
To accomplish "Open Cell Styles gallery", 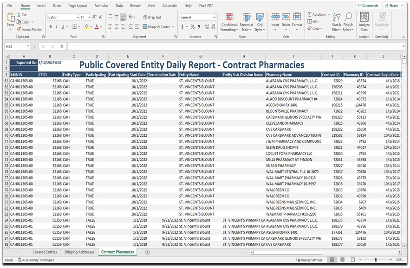I will (260, 22).
